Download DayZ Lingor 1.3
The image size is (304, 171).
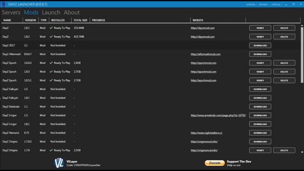point(260,115)
